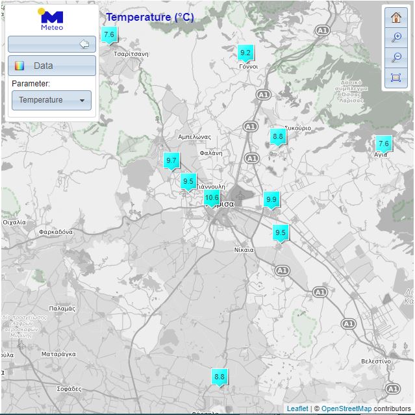
Task: Open the Data section
Action: click(52, 66)
